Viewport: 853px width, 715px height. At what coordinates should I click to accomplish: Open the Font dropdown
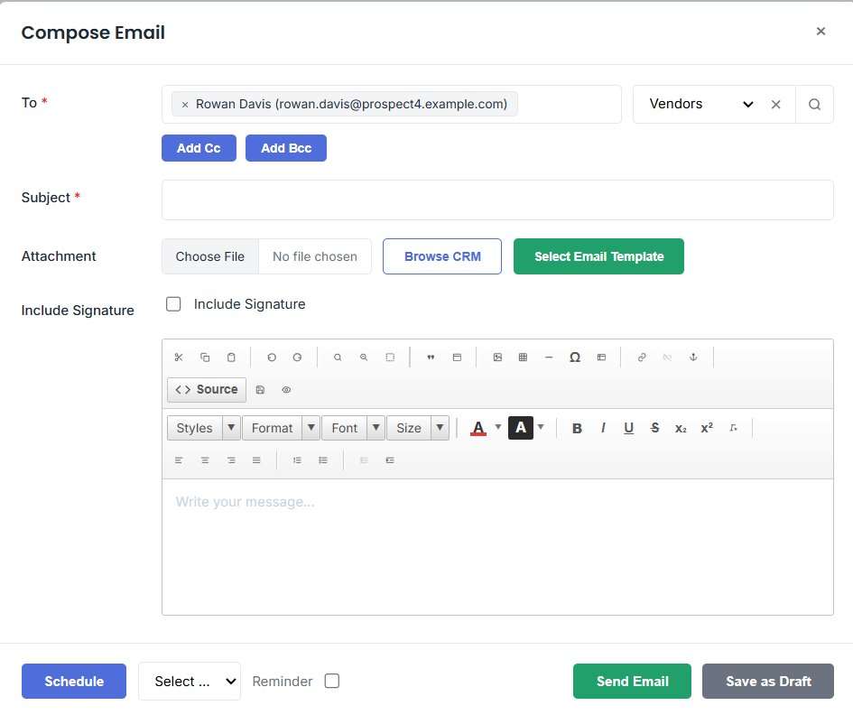pyautogui.click(x=354, y=428)
